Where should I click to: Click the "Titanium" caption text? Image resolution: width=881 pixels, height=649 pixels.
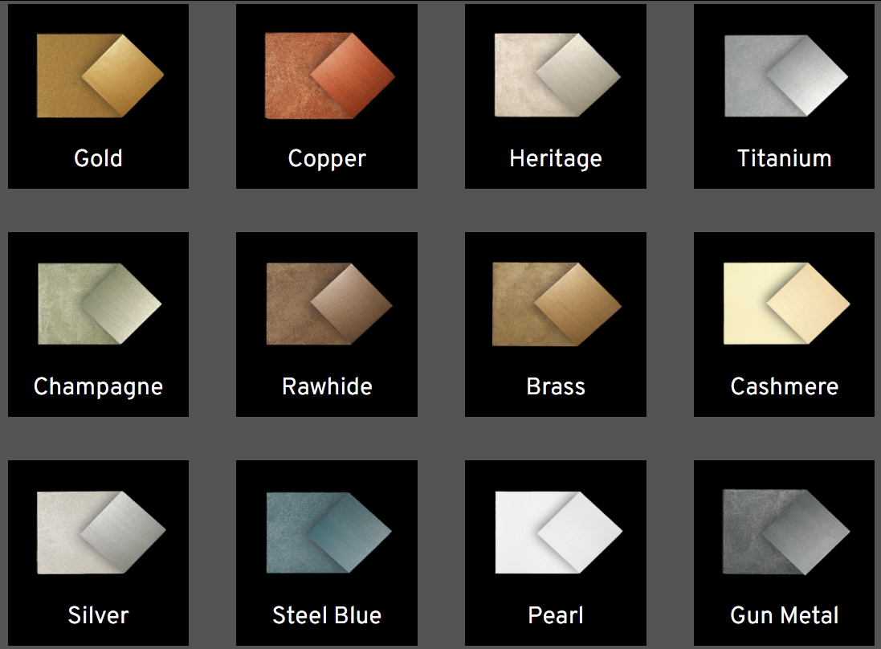(x=784, y=158)
